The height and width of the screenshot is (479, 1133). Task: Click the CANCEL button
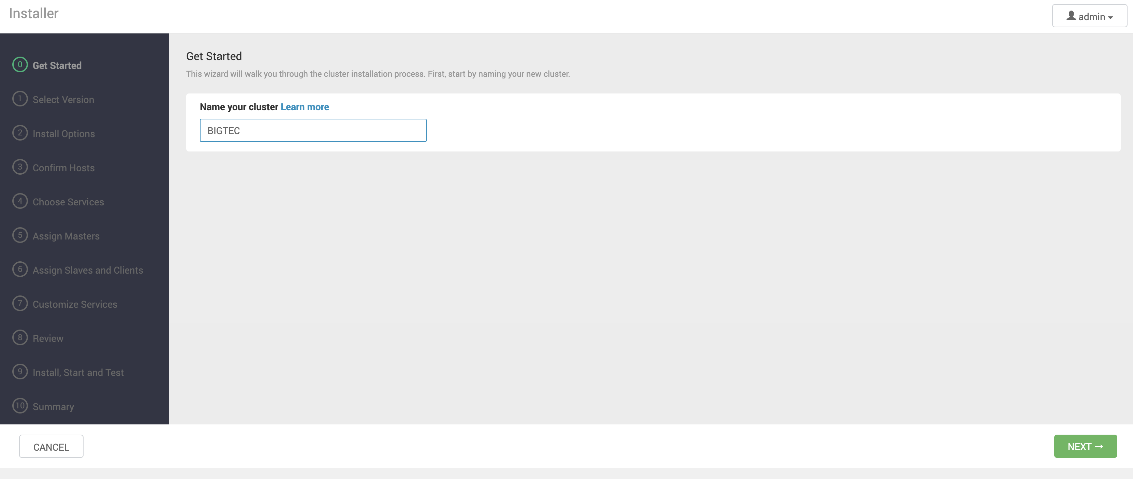tap(51, 447)
